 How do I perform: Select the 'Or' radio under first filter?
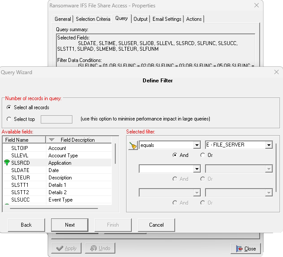(202, 155)
